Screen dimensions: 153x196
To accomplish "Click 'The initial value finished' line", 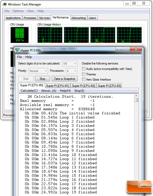I will (x=72, y=113).
